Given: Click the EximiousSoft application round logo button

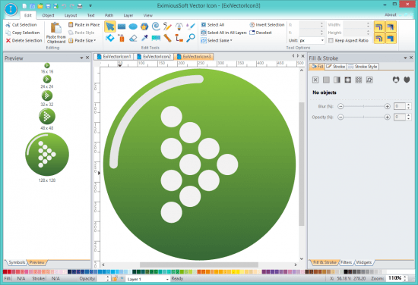Looking at the screenshot, I should point(11,9).
